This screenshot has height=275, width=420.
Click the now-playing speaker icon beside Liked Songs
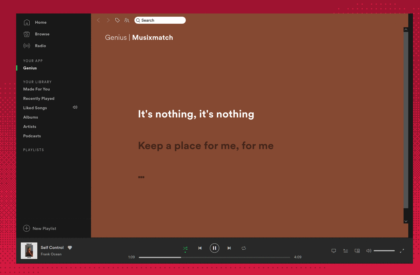(x=75, y=107)
